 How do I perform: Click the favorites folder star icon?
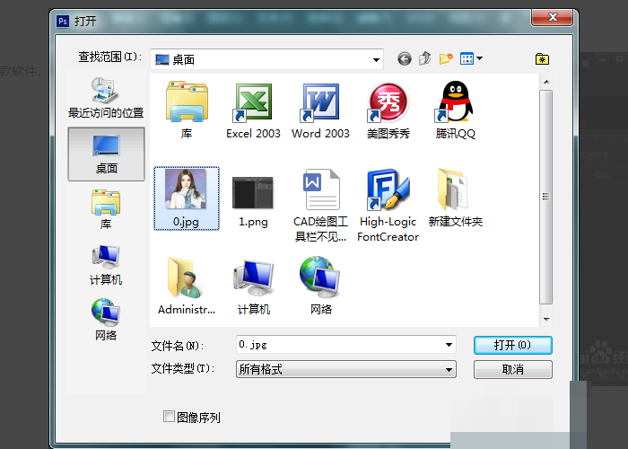pyautogui.click(x=542, y=59)
